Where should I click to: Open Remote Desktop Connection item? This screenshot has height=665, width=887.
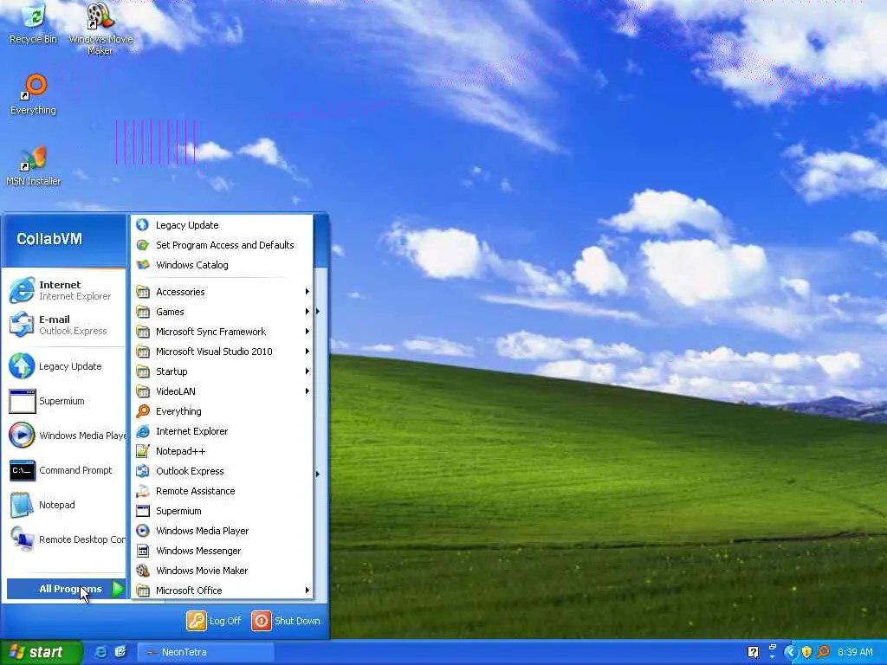[x=66, y=539]
